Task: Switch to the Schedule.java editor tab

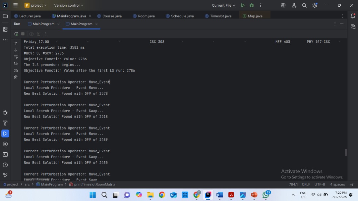Action: (x=182, y=16)
